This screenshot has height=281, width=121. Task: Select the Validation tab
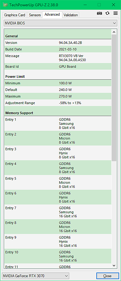[70, 15]
